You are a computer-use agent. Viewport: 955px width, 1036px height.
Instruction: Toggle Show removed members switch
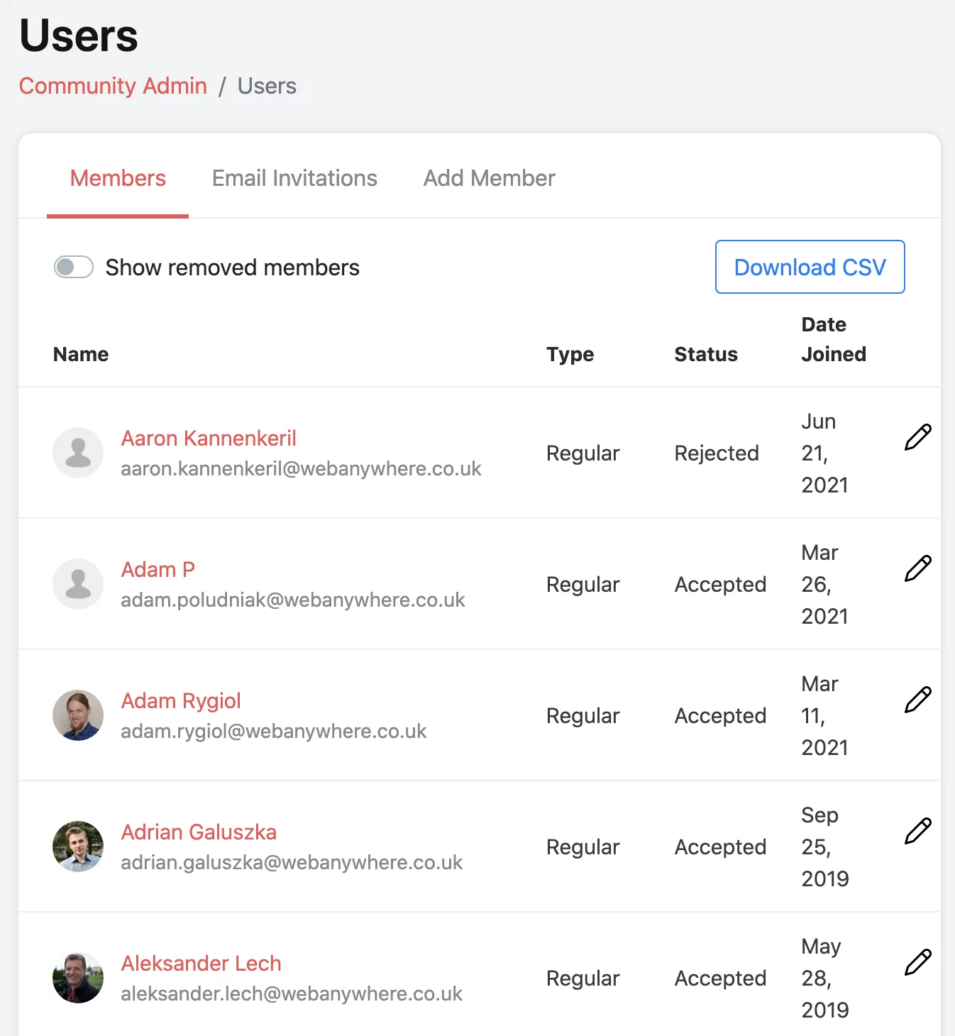74,268
